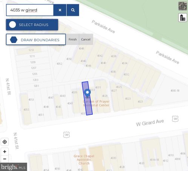Screen dimensions: 188x171
Task: Select parcel labeled 4053
Action: [31, 100]
